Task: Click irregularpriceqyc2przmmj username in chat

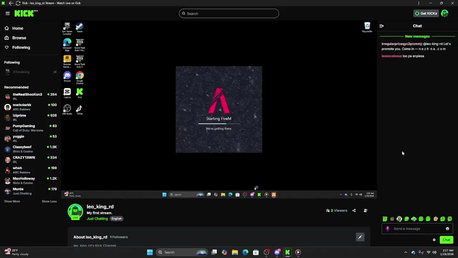Action: pyautogui.click(x=402, y=44)
